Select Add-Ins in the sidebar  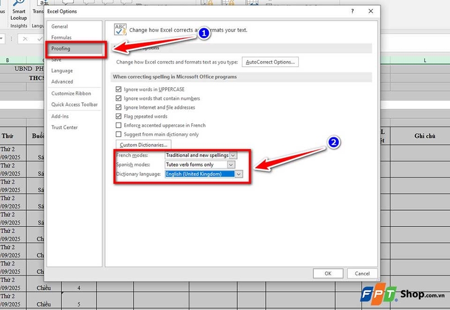[60, 116]
